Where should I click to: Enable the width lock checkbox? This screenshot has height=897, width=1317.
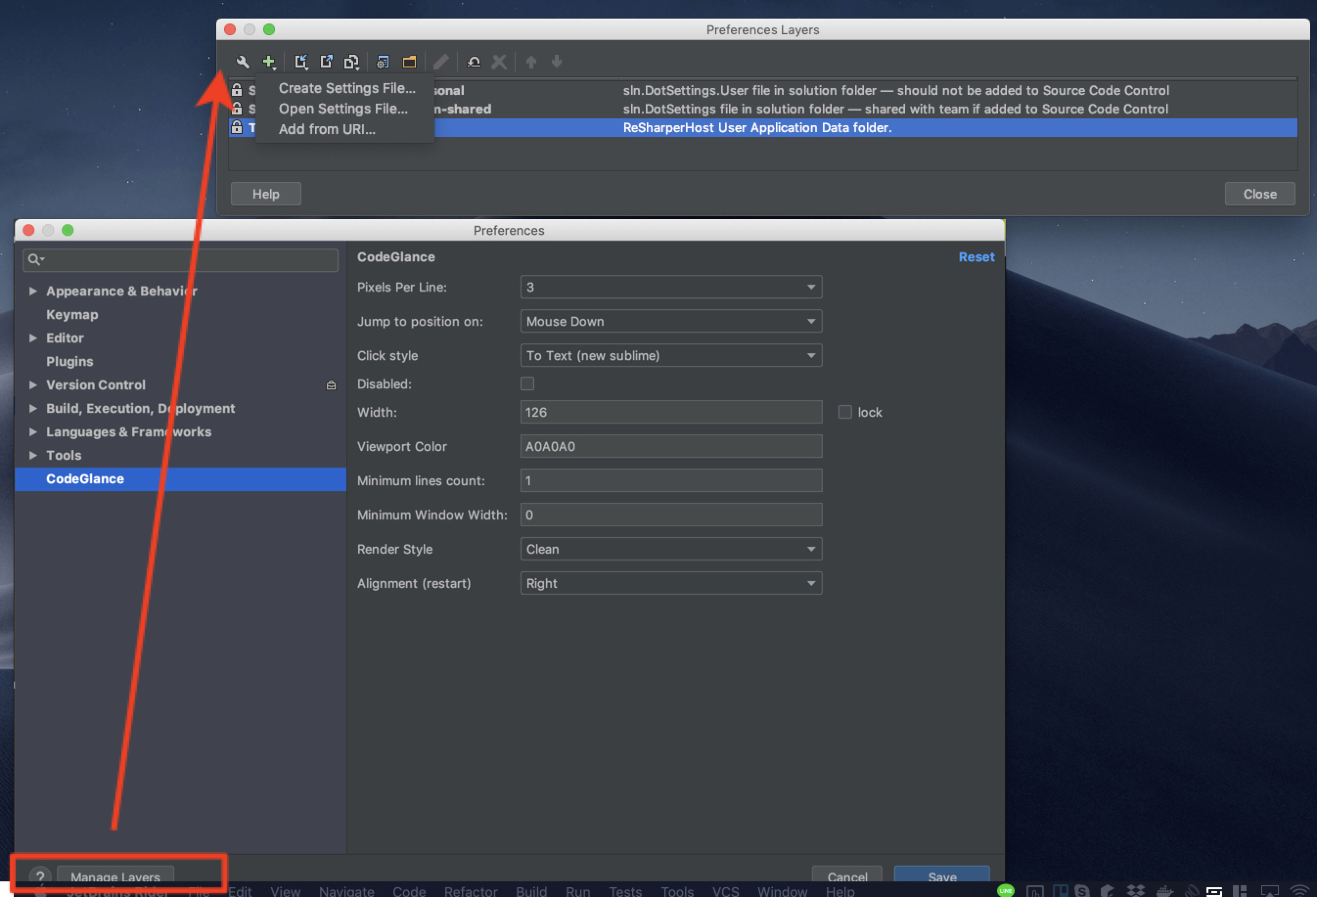tap(845, 412)
